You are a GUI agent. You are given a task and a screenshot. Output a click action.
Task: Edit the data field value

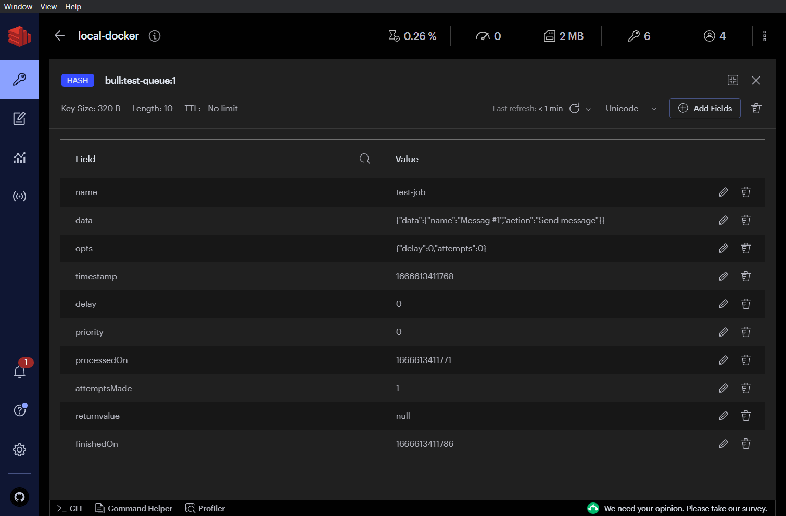click(724, 220)
